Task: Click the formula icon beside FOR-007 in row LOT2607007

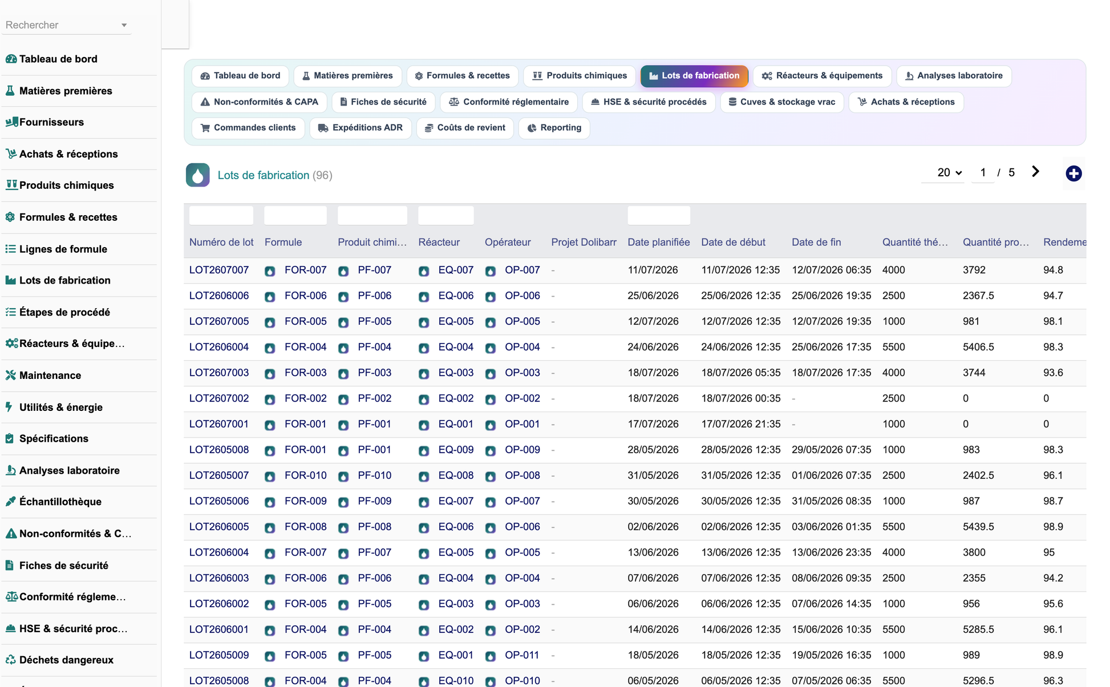Action: point(270,271)
